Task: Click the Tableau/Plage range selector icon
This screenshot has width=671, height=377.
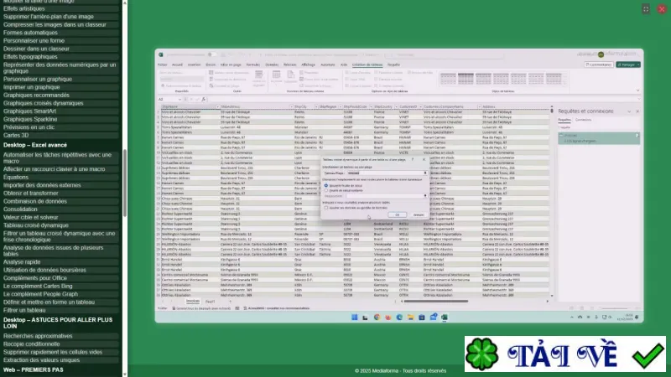Action: click(x=425, y=173)
